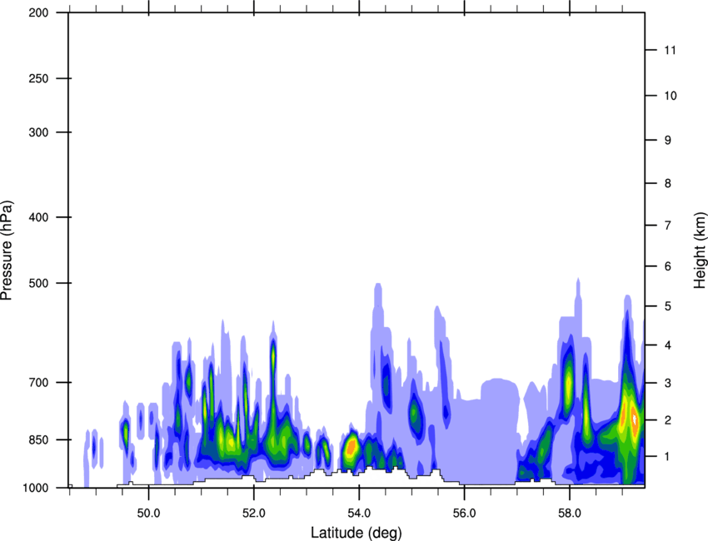The image size is (708, 541).
Task: Click the 4 km height label
Action: (668, 345)
